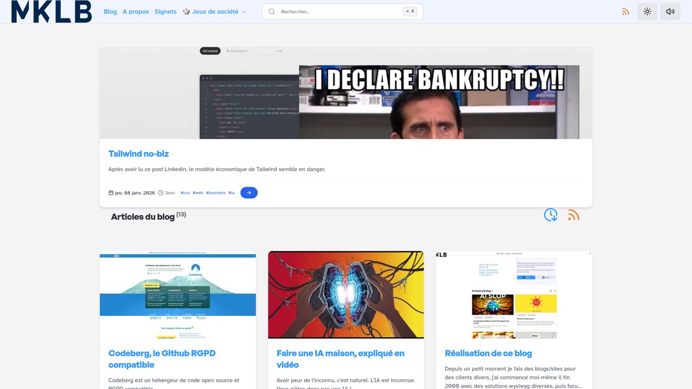Select the #business tag
Screen dimensions: 692x389
[216, 193]
